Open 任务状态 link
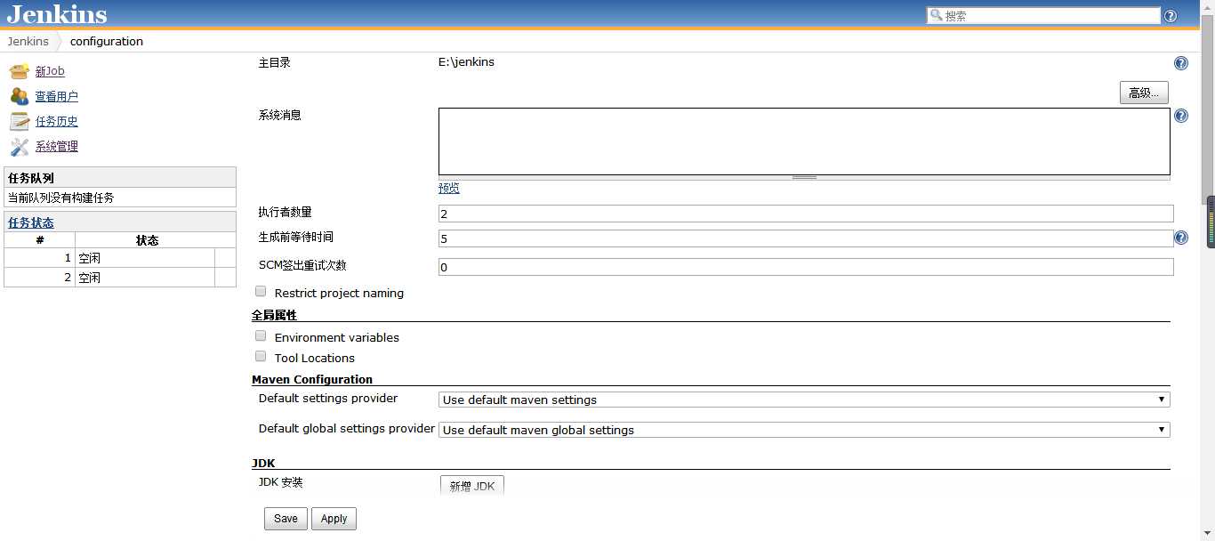This screenshot has width=1215, height=541. [x=31, y=222]
